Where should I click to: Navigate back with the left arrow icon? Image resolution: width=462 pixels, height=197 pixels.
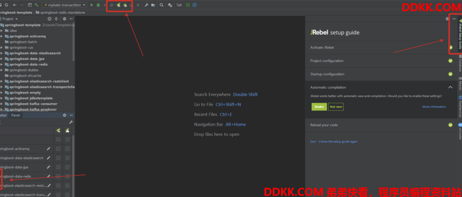tap(15, 5)
